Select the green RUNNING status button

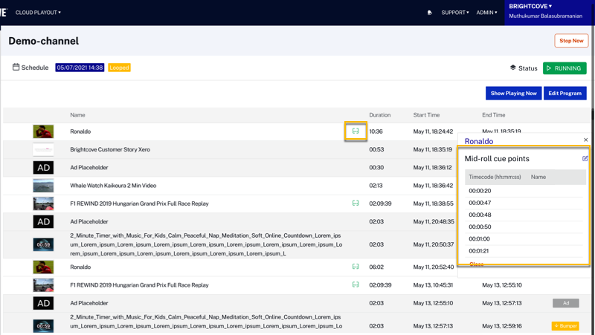click(565, 68)
